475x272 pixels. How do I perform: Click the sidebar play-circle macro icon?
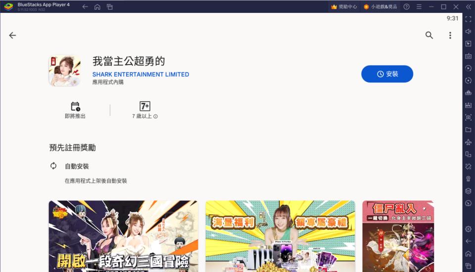click(469, 68)
